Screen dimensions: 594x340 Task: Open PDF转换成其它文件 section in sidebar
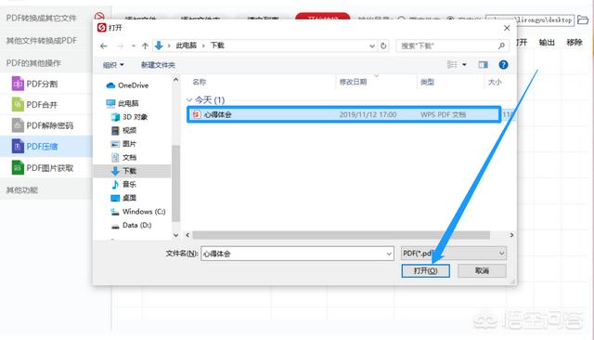click(x=42, y=19)
